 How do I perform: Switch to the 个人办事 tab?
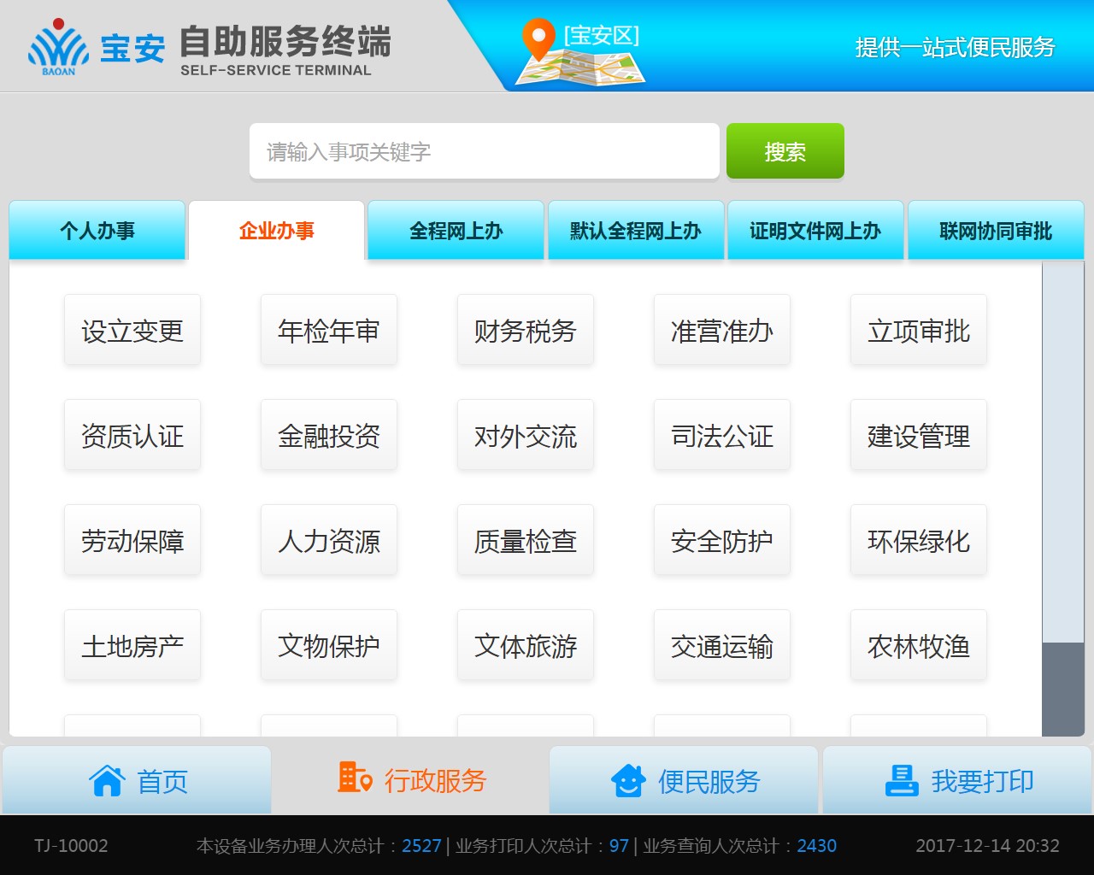[97, 231]
